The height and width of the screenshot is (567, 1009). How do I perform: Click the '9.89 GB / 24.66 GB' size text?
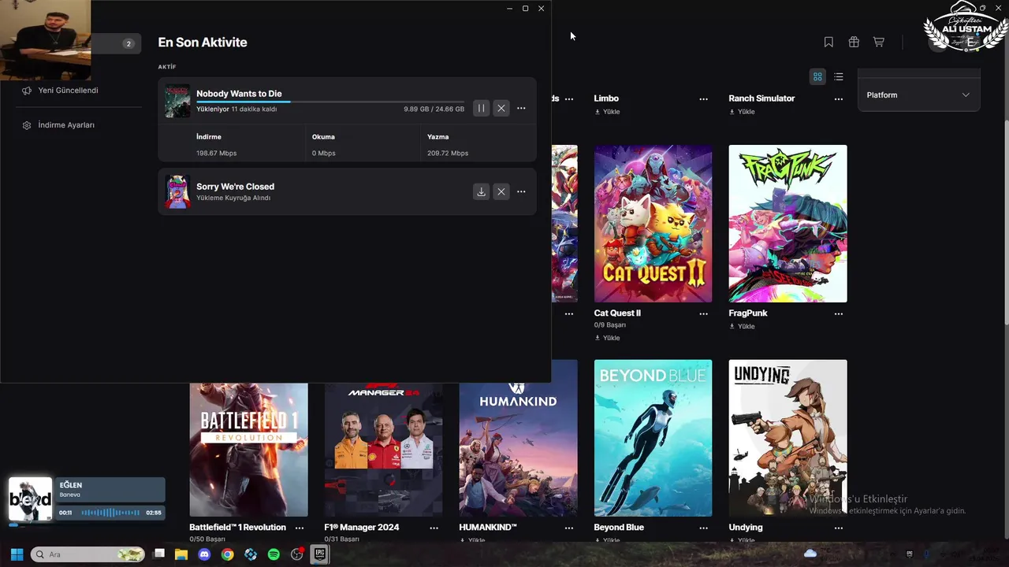(434, 109)
